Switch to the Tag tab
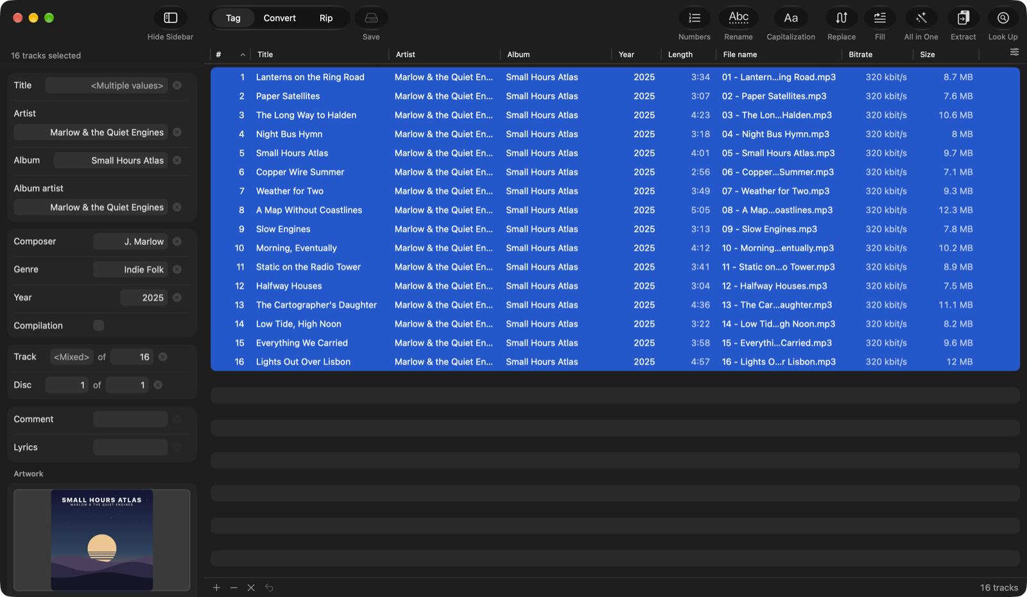Viewport: 1027px width, 597px height. tap(233, 18)
